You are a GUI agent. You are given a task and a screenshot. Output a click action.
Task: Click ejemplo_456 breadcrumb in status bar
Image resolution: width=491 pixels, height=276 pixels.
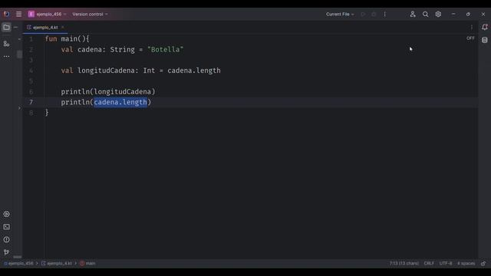(18, 264)
